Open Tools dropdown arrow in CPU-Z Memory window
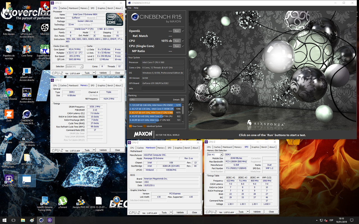The height and width of the screenshot is (224, 359). click(x=94, y=150)
